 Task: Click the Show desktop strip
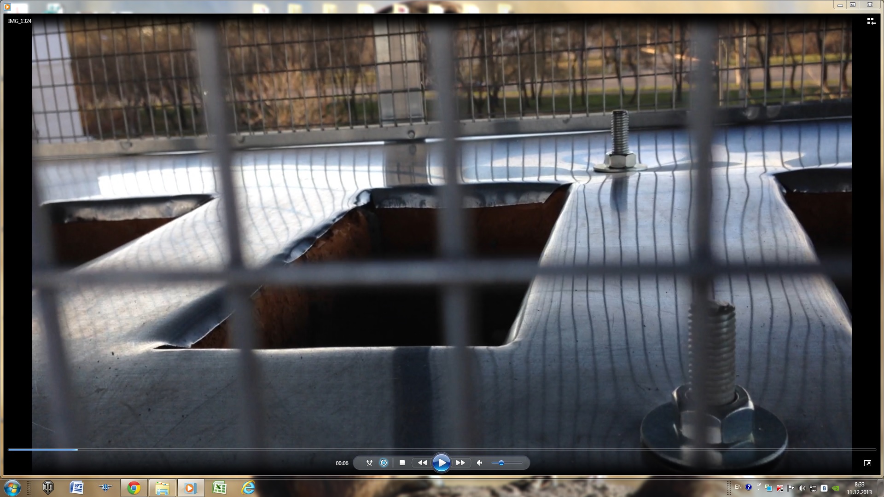pyautogui.click(x=880, y=488)
